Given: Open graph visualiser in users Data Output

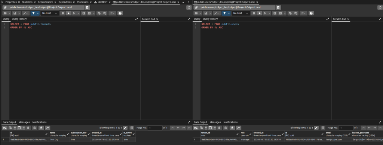Looking at the screenshot, I should click(238, 128).
